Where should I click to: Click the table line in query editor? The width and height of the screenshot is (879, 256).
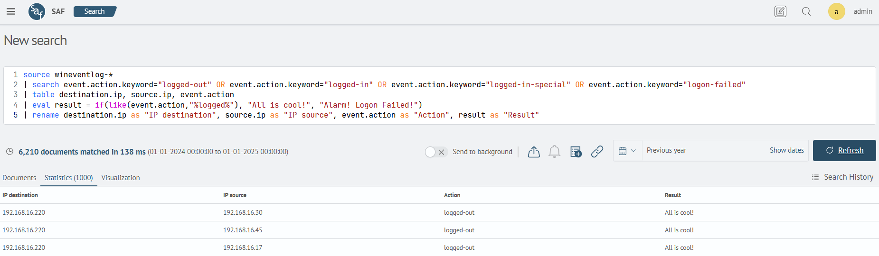coord(129,95)
